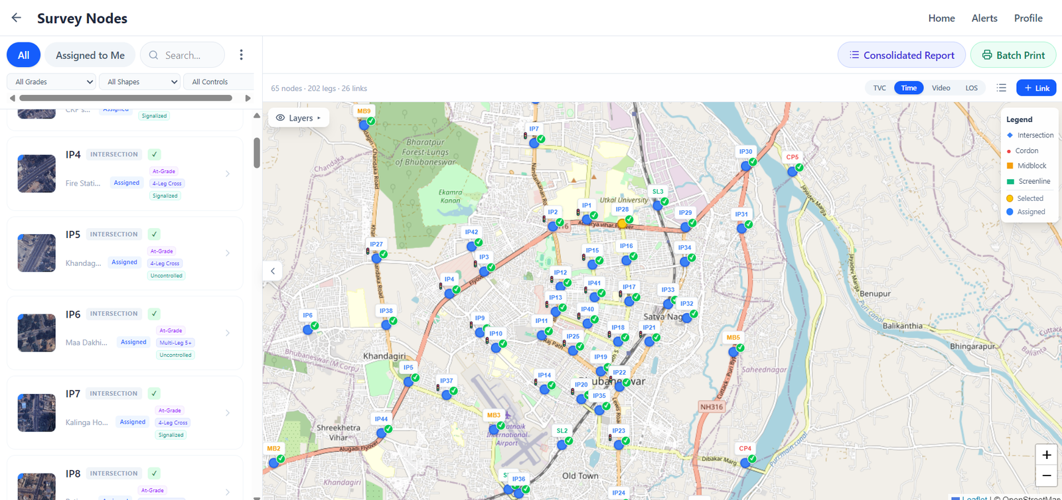Click the Search nodes field
1062x500 pixels.
[x=183, y=55]
